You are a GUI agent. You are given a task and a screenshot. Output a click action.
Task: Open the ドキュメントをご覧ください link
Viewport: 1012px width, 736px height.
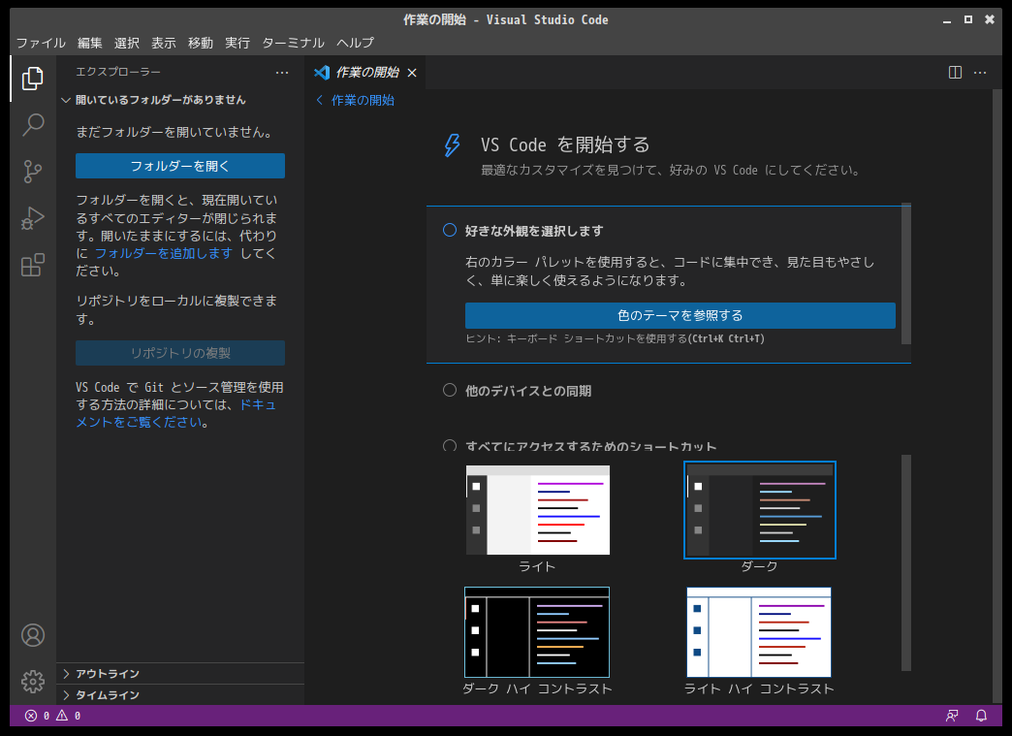(174, 413)
